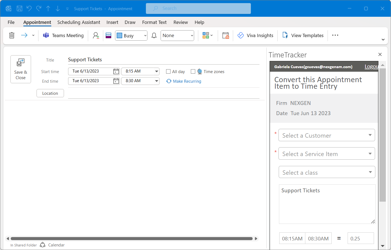Go to next item with down arrow

(58, 9)
